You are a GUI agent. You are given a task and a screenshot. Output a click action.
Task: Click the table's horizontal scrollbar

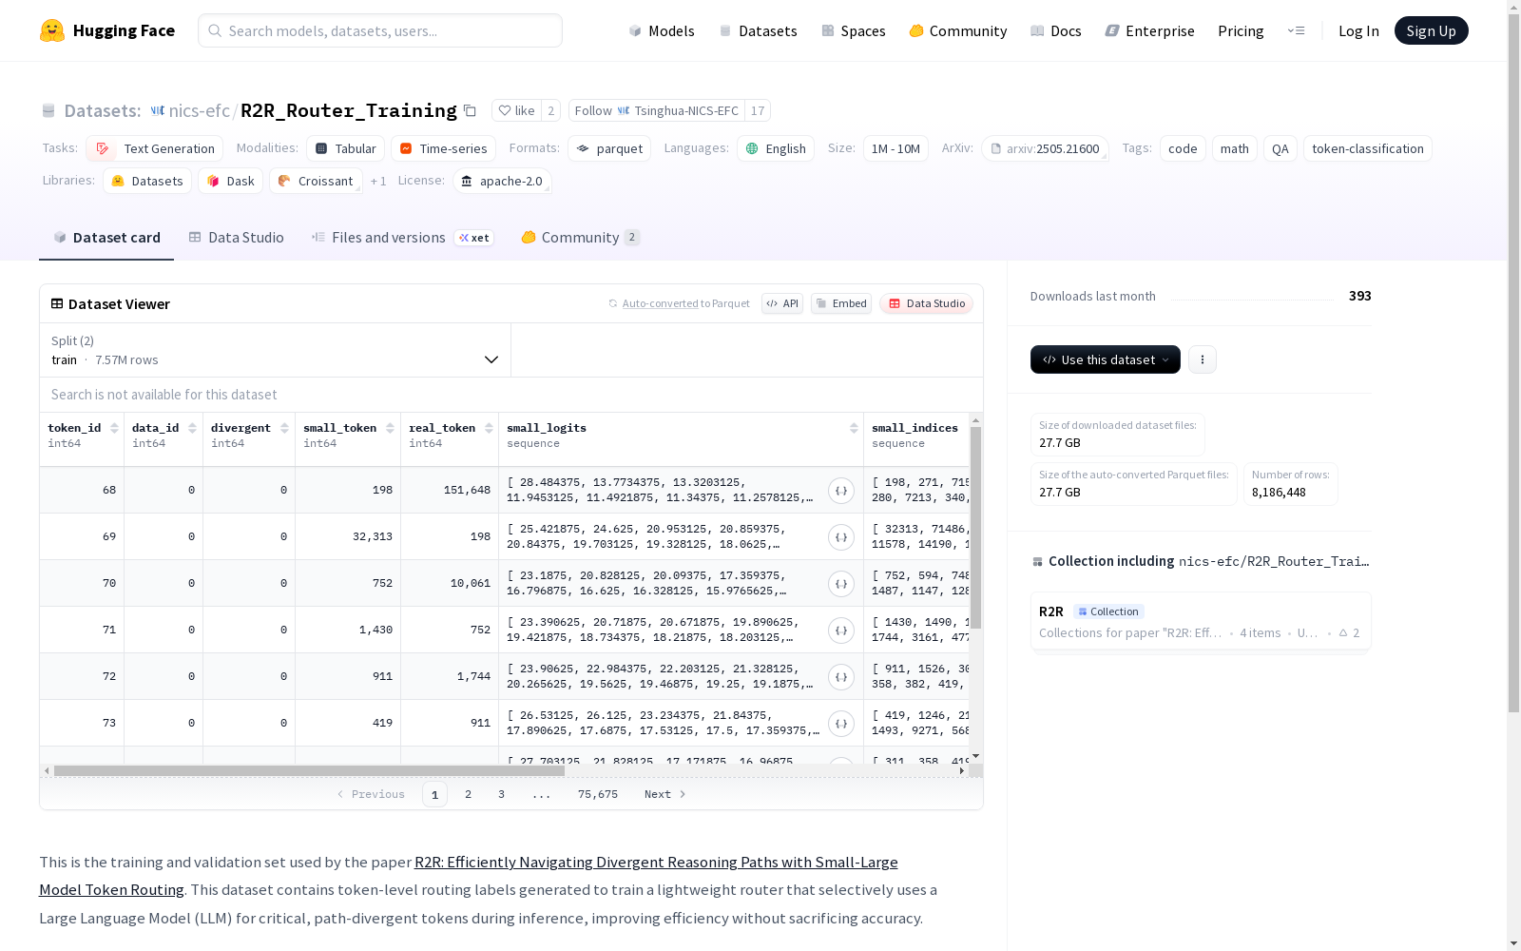[x=309, y=770]
